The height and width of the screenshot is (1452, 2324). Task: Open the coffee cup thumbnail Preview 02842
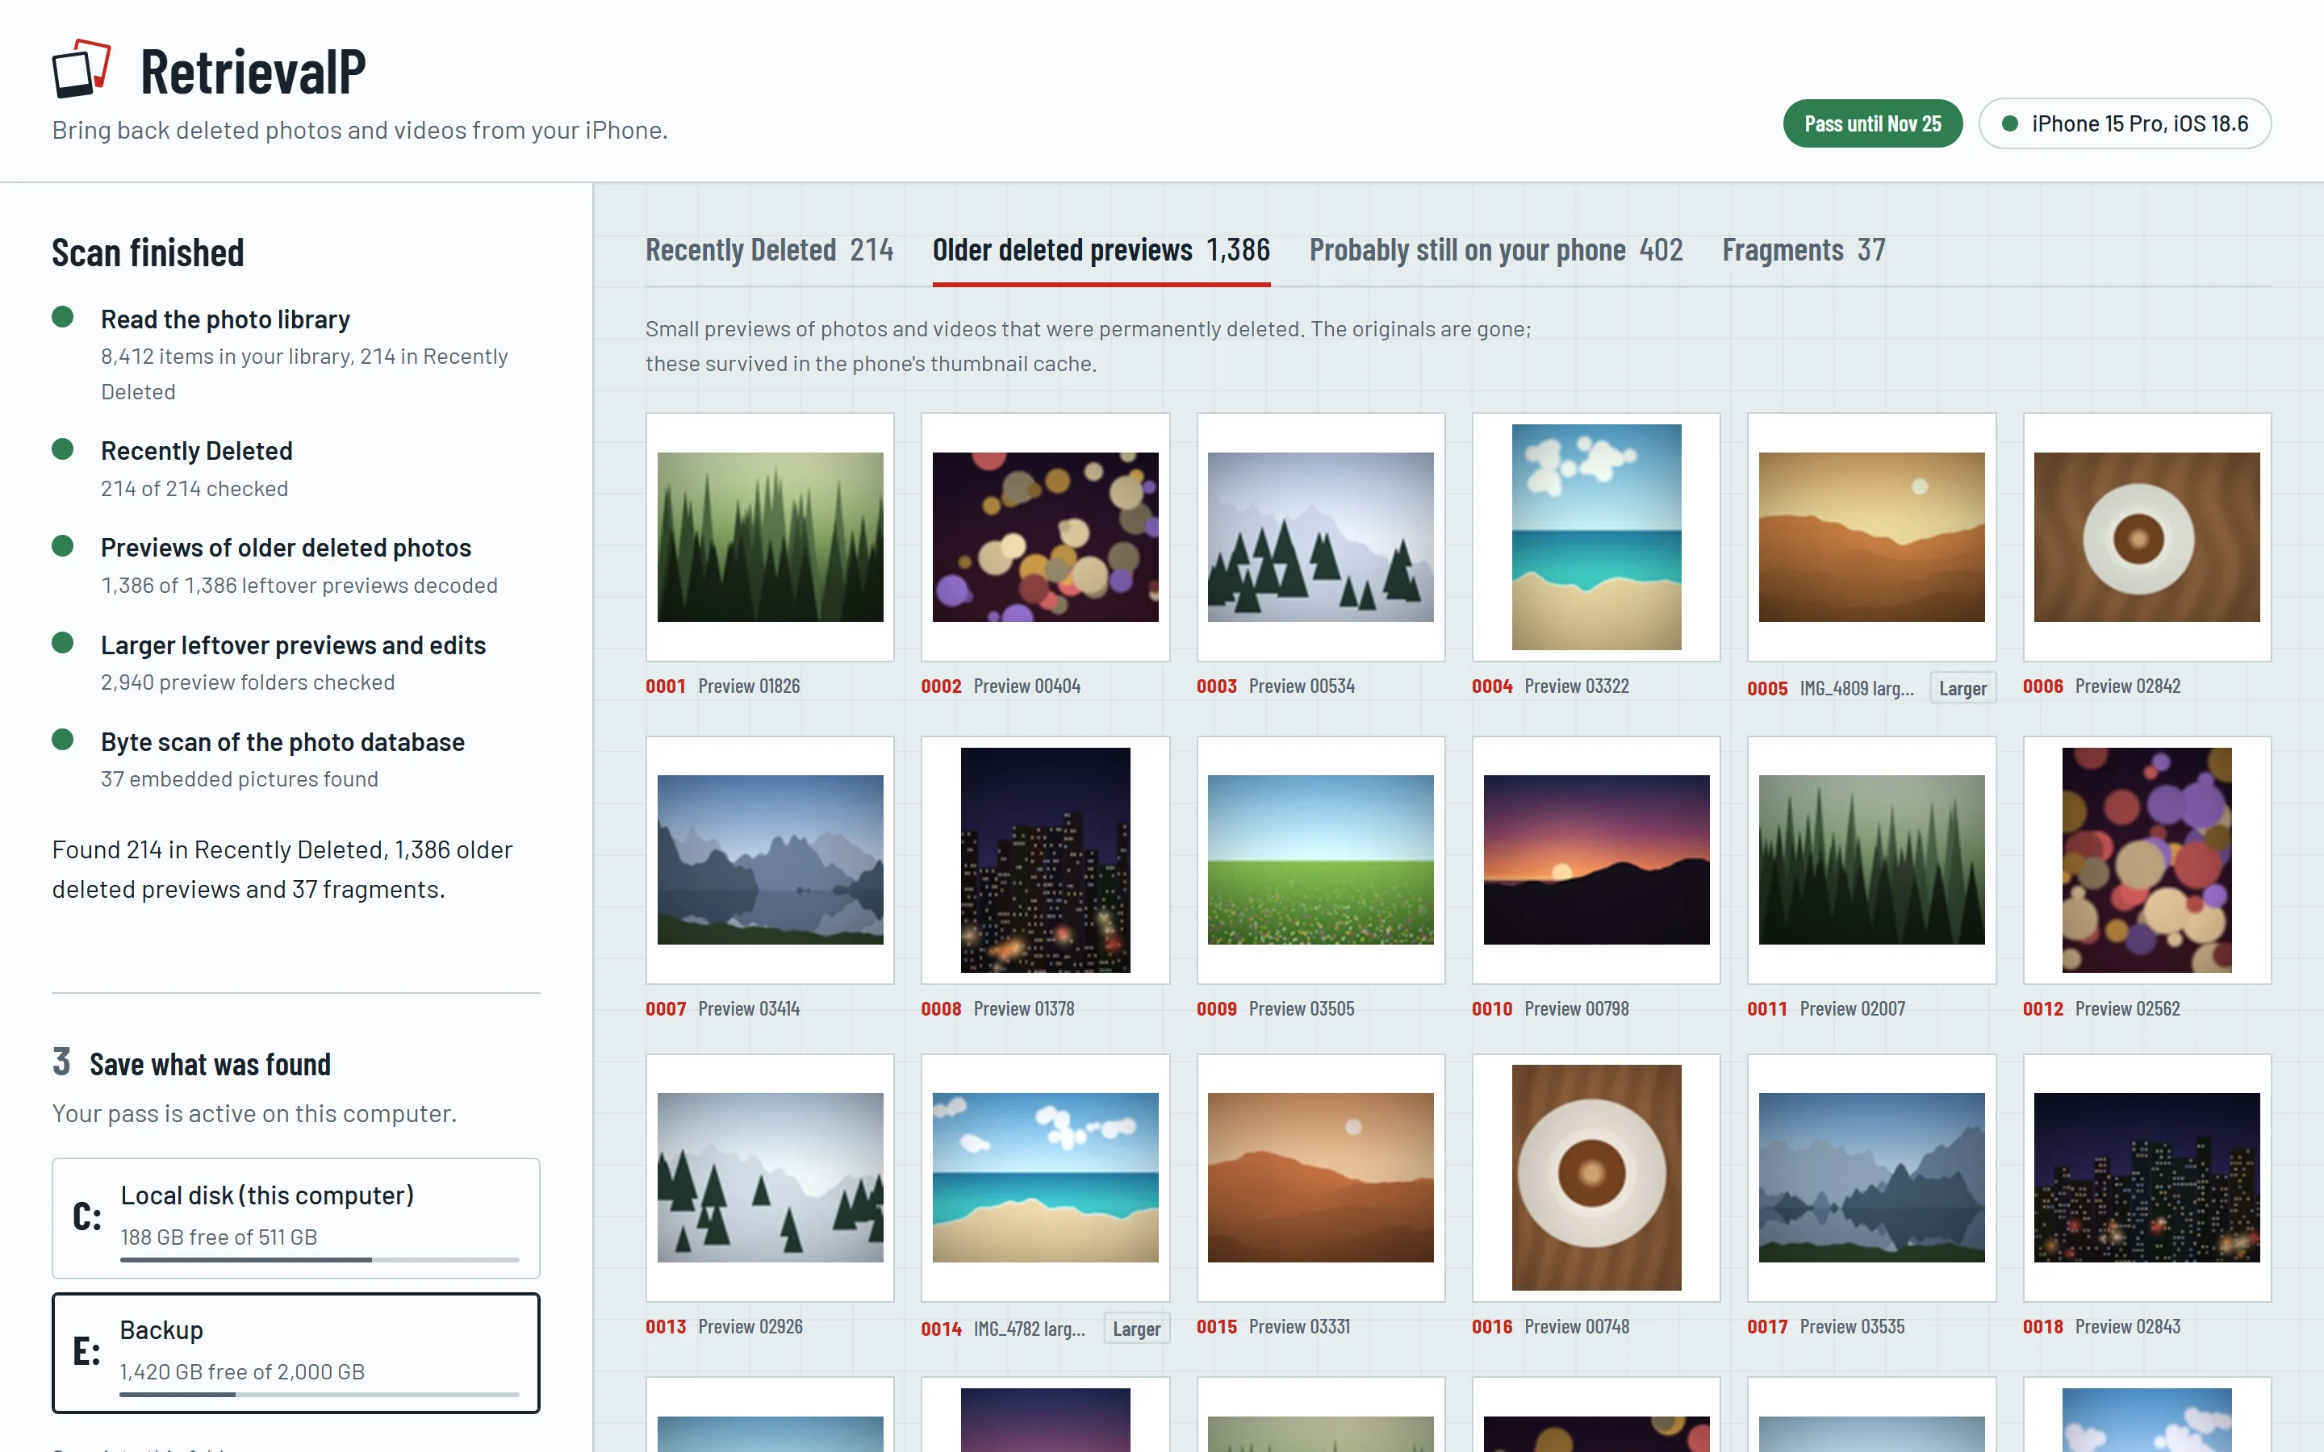click(2147, 536)
